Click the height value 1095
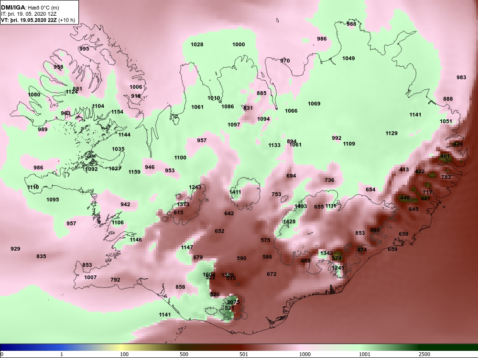The width and height of the screenshot is (478, 358). (53, 200)
